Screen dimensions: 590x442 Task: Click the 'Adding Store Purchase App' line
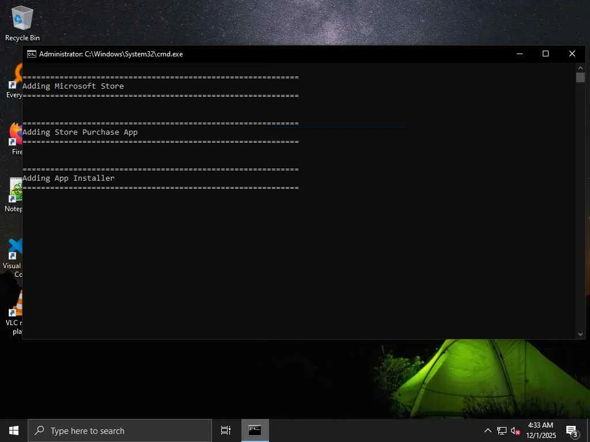[80, 132]
